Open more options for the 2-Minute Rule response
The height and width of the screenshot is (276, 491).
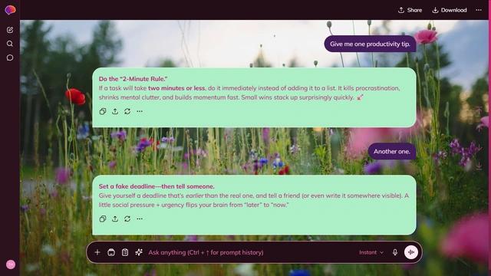(x=140, y=111)
